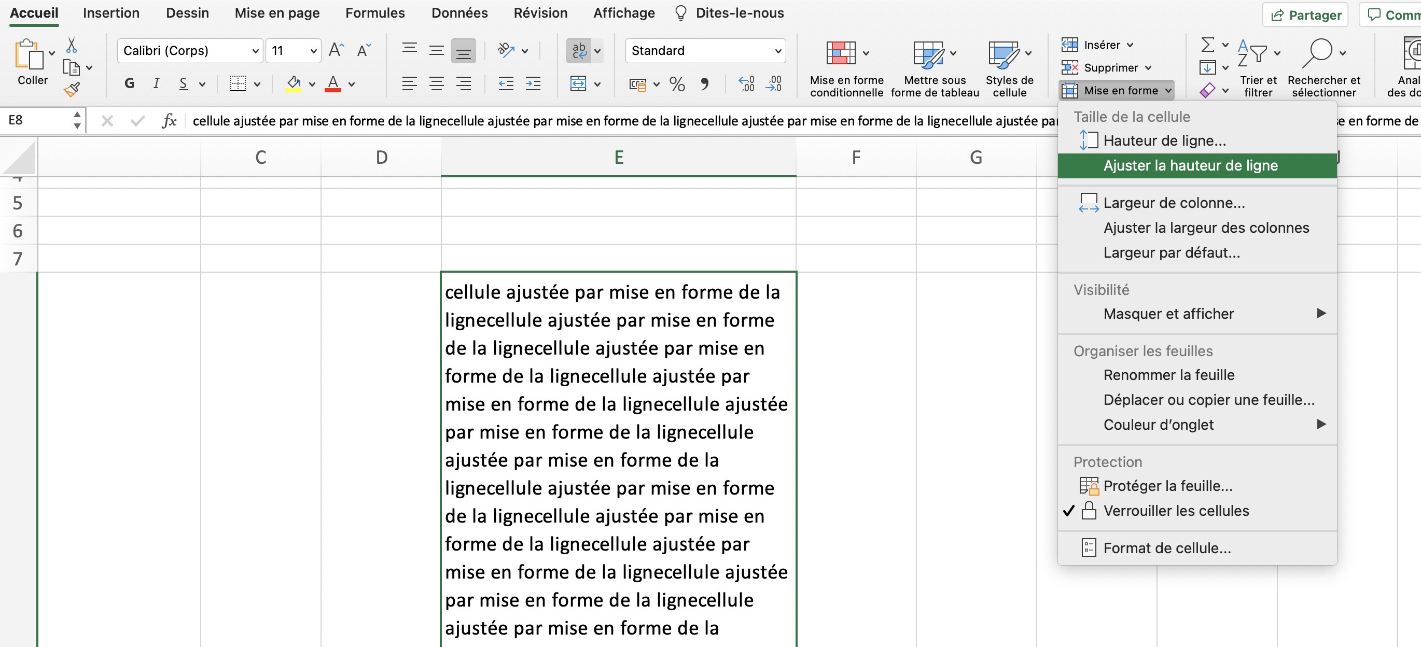Toggle bold G formatting

point(129,84)
